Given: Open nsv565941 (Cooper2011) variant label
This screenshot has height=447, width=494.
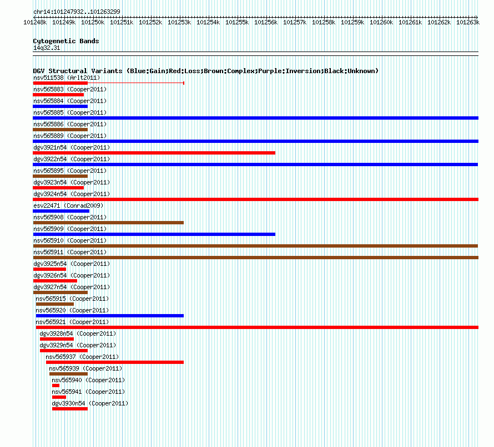Looking at the screenshot, I should pyautogui.click(x=88, y=392).
